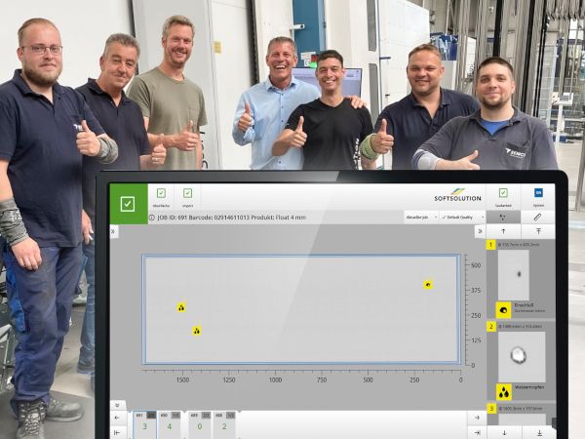Select job 688 tile with 2 defects
The image size is (585, 439).
coord(224,425)
